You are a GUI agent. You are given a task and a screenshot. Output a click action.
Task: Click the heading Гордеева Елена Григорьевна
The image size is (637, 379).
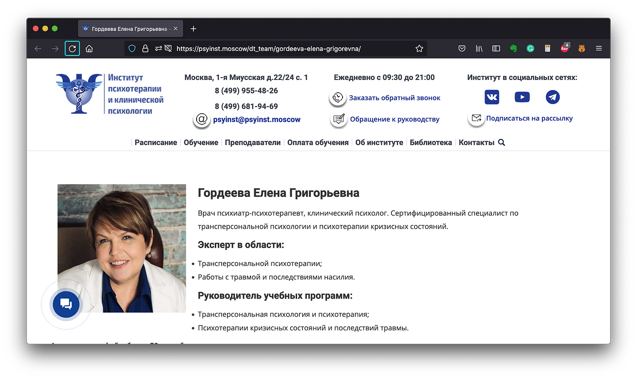tap(278, 193)
